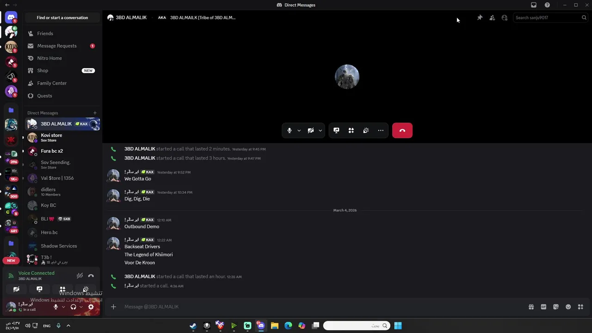Open connection details signal icon

click(11, 276)
